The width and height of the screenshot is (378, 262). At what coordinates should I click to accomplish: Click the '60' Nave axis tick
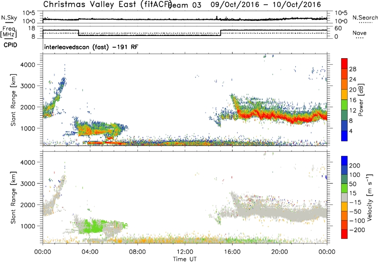[x=338, y=28]
